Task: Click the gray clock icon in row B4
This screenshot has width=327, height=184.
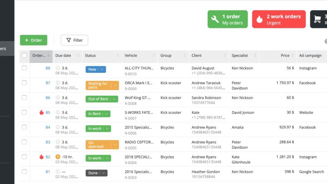Action: coord(58,127)
